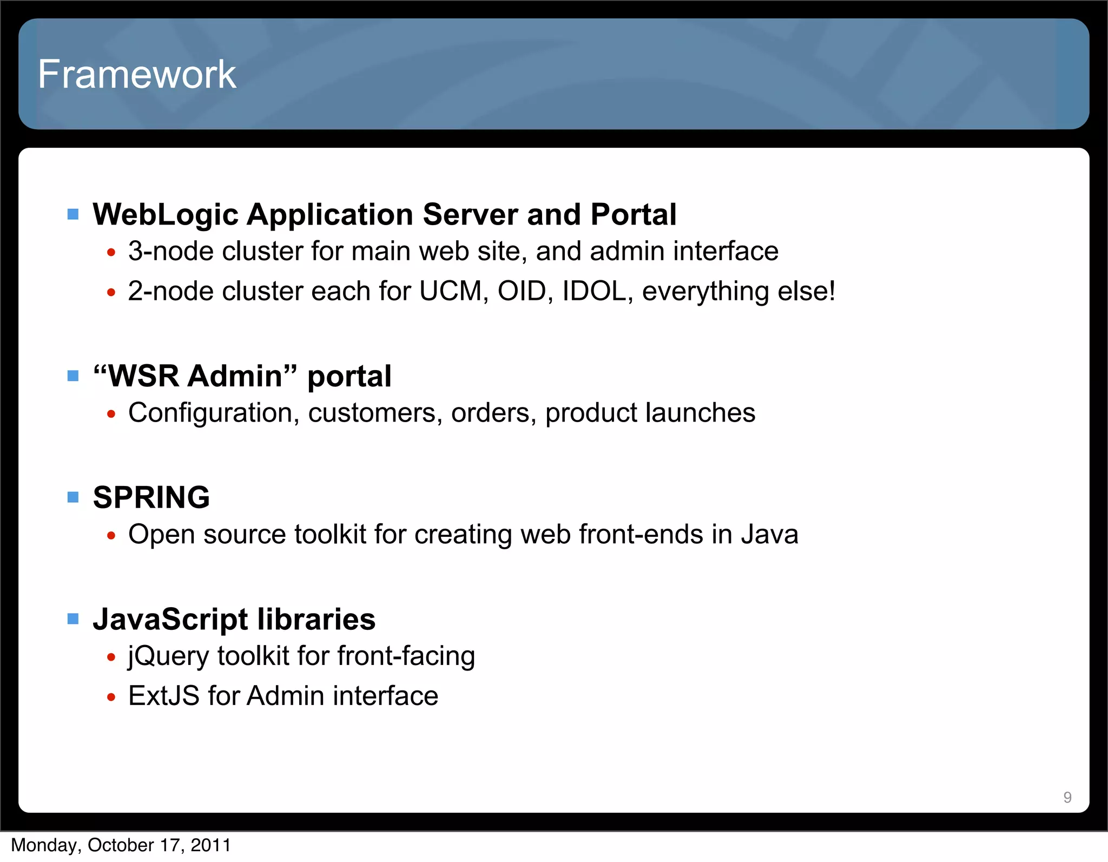Click the line "2-node cluster each for UCM, OID, IDOL, everything else!"
This screenshot has width=1108, height=862.
tap(482, 291)
